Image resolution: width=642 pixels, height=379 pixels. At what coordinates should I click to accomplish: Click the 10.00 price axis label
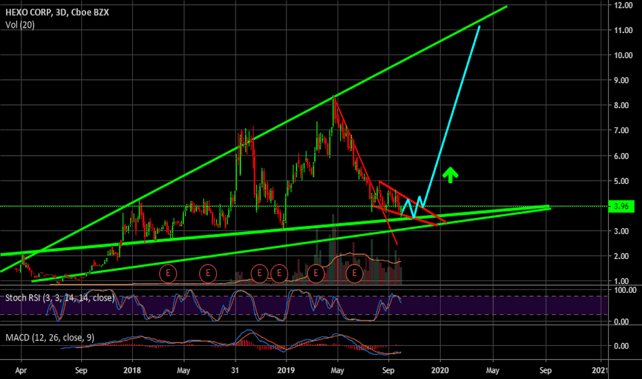click(623, 55)
